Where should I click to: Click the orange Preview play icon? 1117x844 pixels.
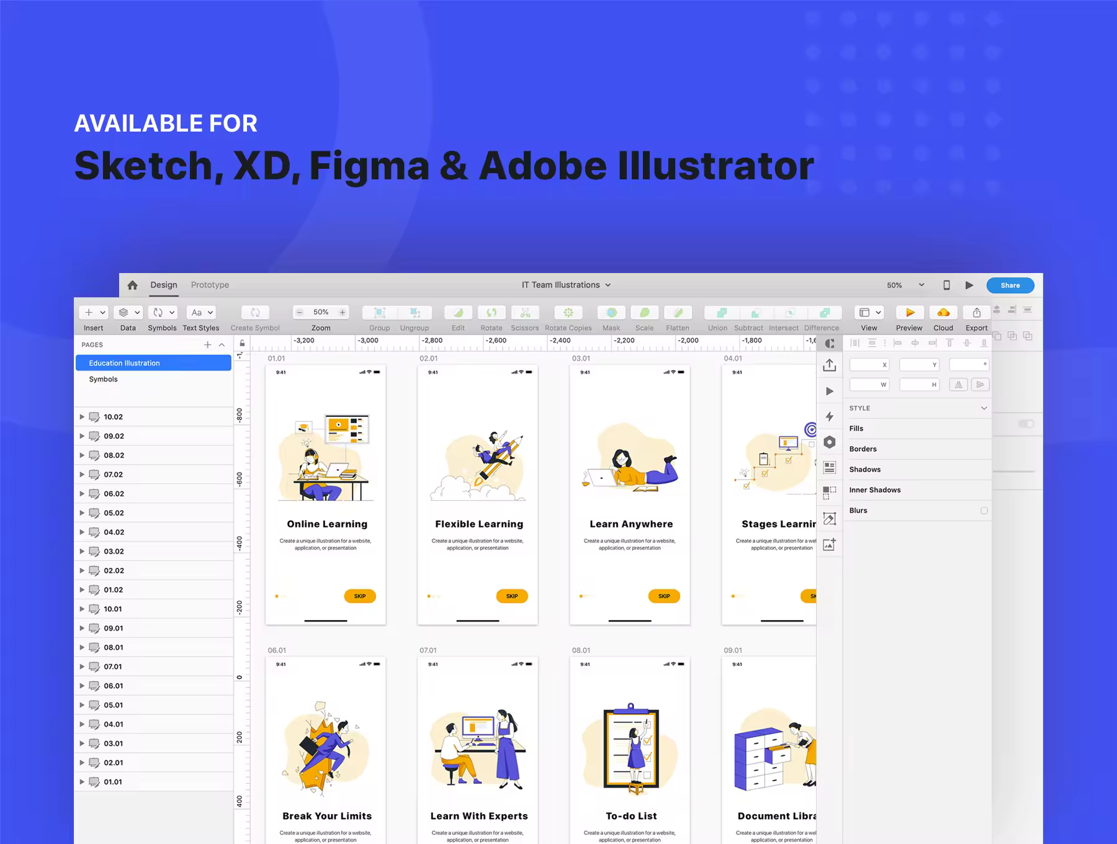910,313
